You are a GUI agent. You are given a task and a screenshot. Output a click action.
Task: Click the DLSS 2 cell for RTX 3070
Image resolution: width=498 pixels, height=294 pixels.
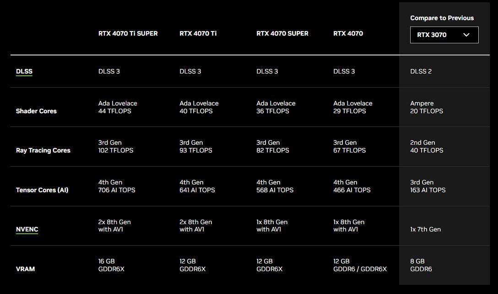click(421, 71)
